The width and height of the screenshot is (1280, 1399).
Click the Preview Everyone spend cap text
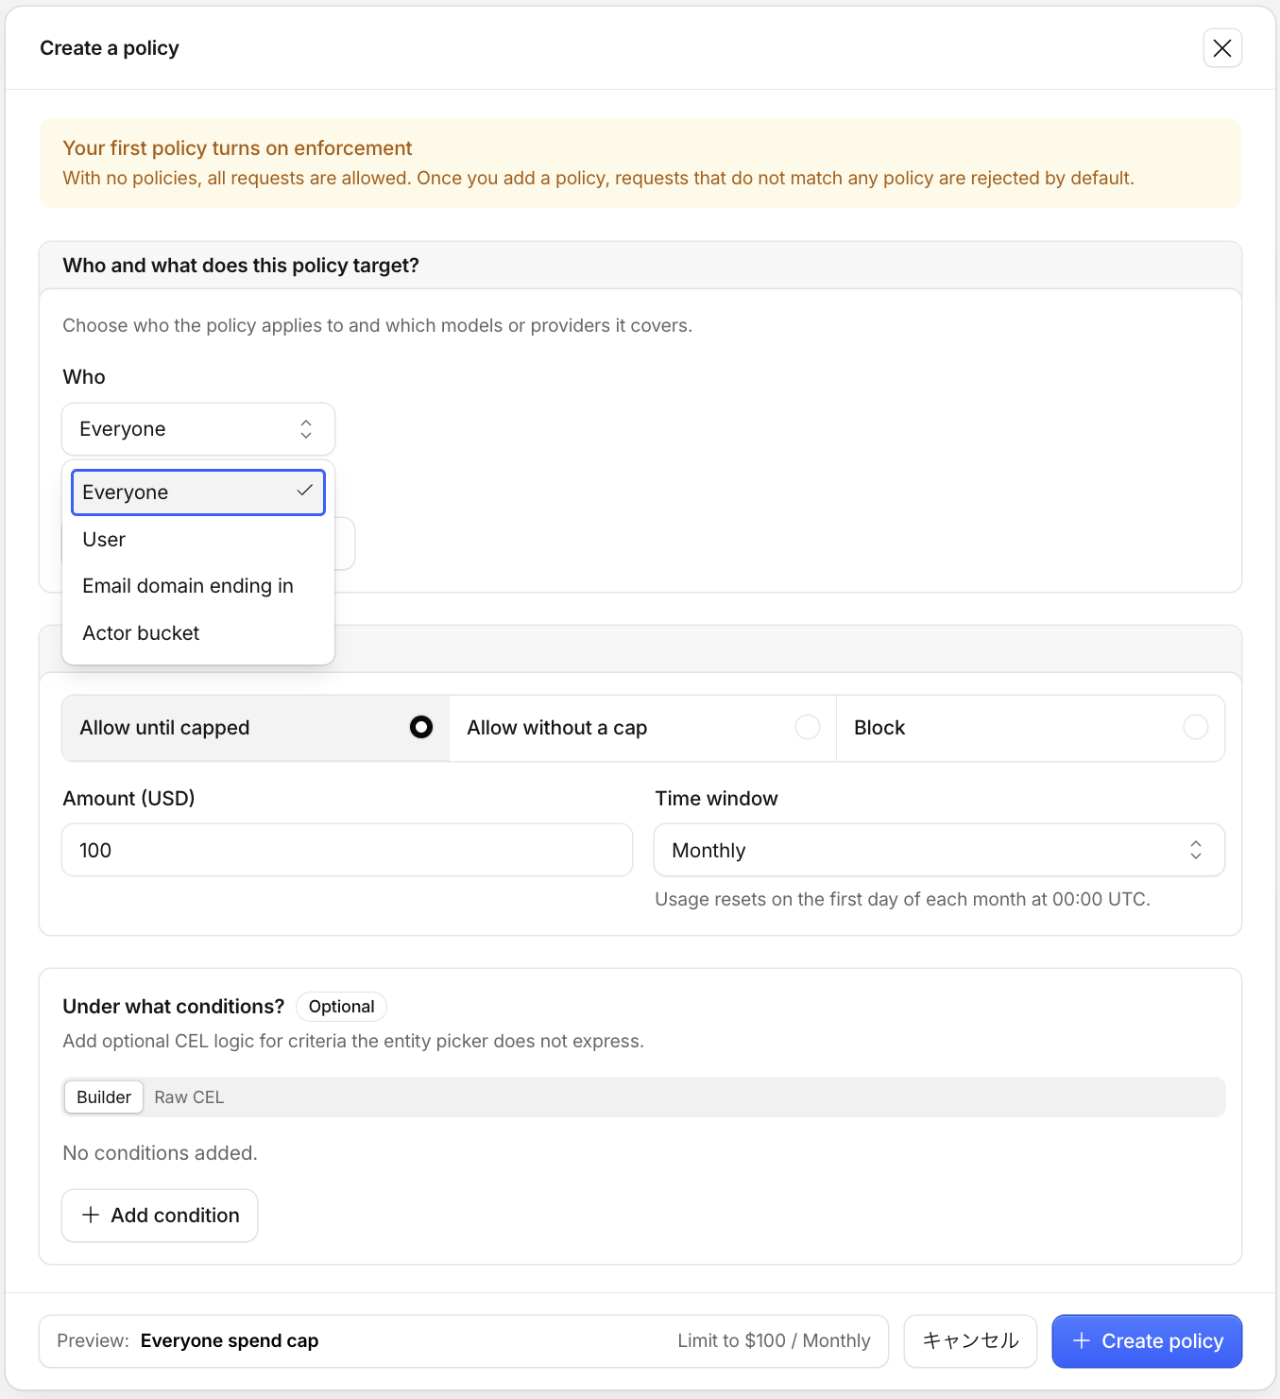point(188,1341)
